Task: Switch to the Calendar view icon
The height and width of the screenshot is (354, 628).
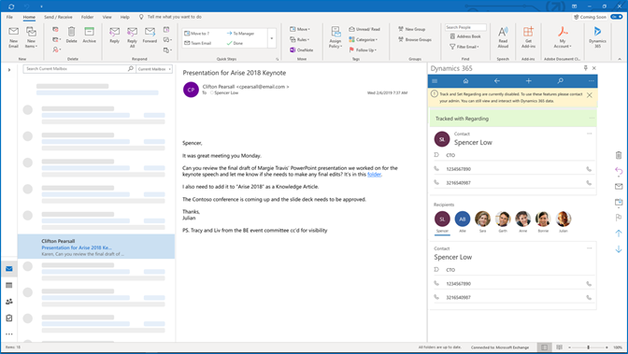Action: 9,285
